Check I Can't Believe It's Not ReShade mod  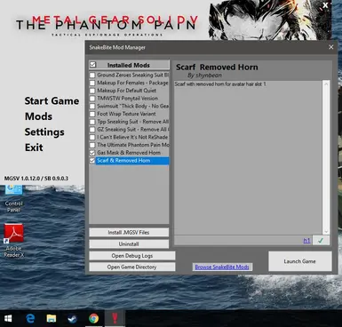click(x=92, y=137)
